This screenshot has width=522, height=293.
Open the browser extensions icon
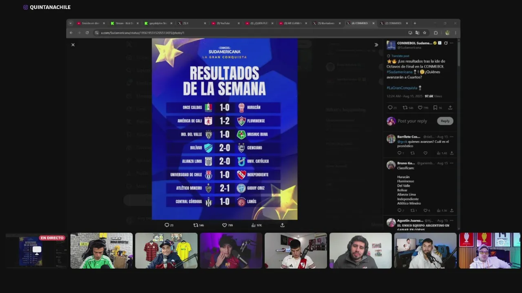(x=436, y=33)
